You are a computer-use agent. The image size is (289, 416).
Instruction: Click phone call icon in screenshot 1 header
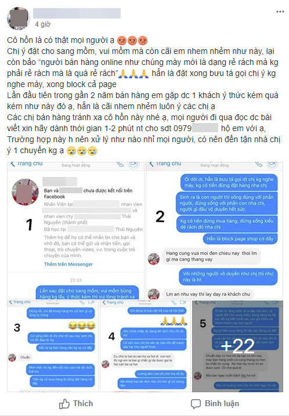tap(120, 164)
